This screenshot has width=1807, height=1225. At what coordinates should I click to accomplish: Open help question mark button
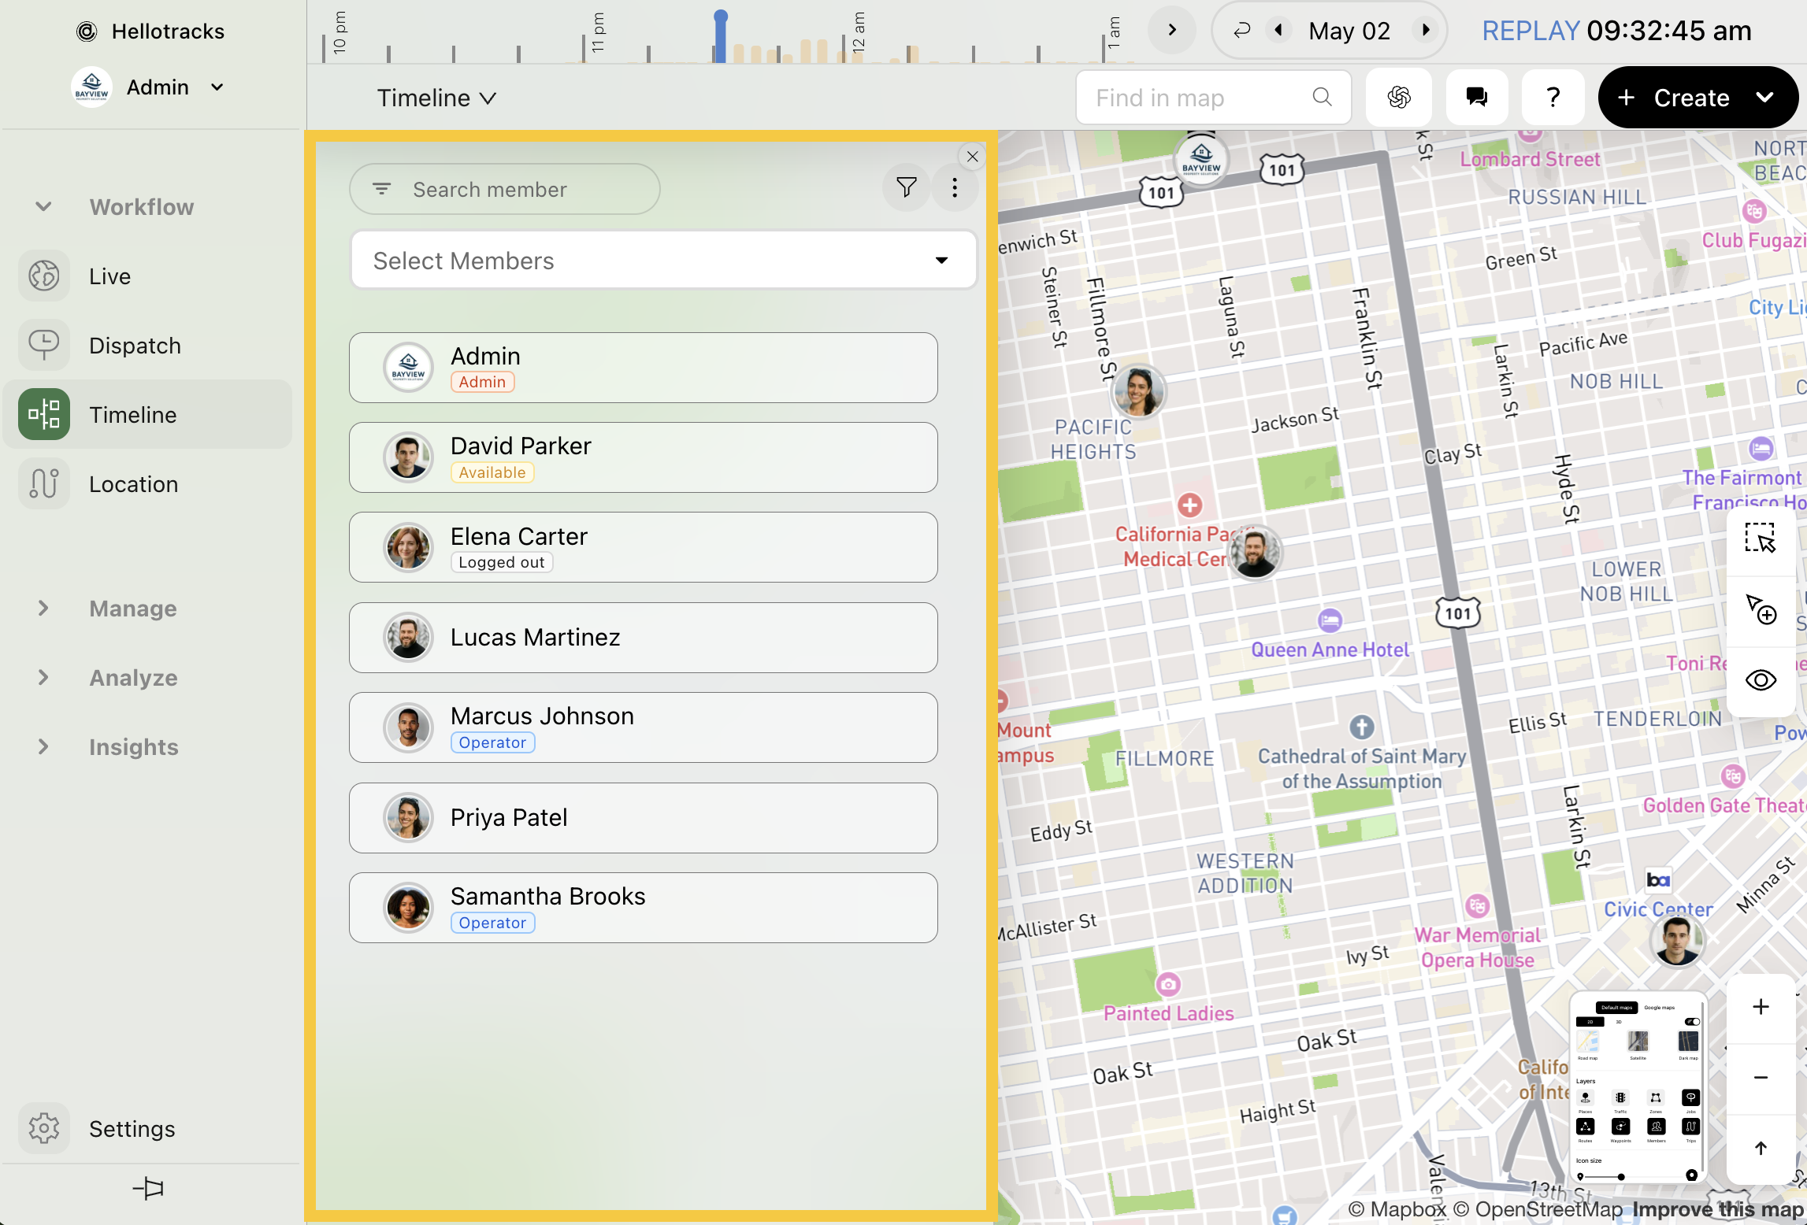point(1553,98)
